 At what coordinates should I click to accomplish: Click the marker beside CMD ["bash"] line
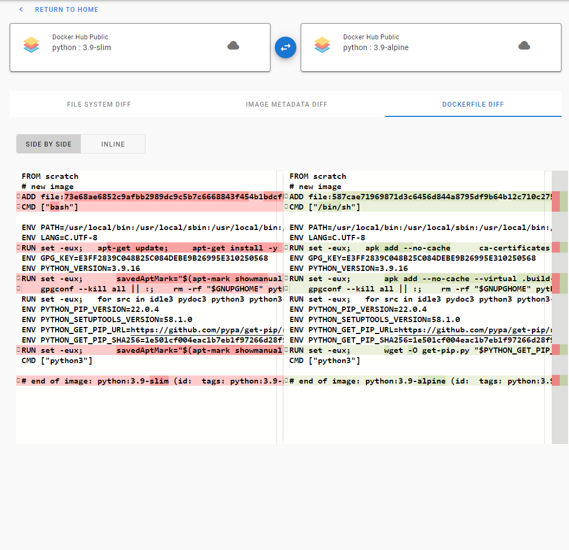point(18,206)
